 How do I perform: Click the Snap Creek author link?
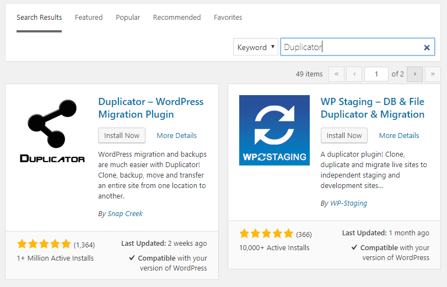125,213
